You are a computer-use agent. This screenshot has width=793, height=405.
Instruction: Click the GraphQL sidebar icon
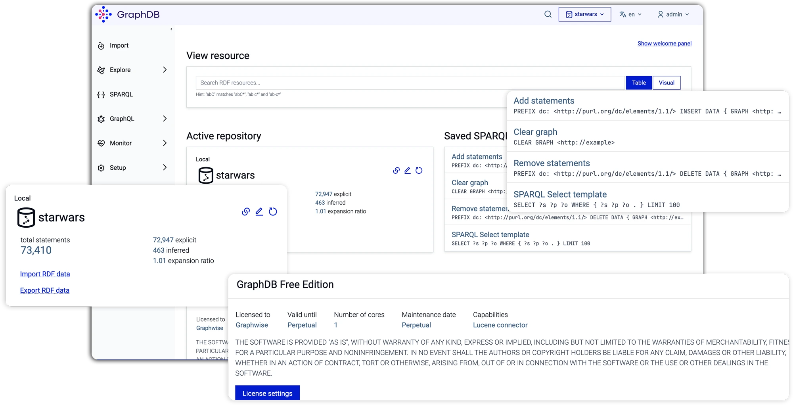[x=101, y=119]
